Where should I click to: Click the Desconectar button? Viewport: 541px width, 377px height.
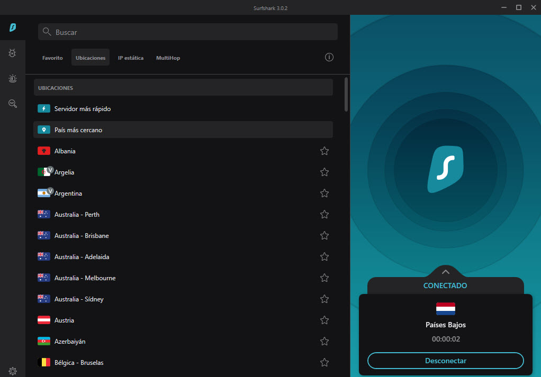(445, 361)
